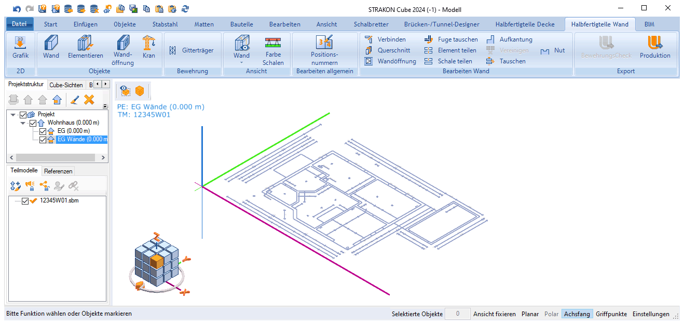Screen dimensions: 684x325
Task: Open the Wand view dropdown arrow
Action: (x=241, y=62)
